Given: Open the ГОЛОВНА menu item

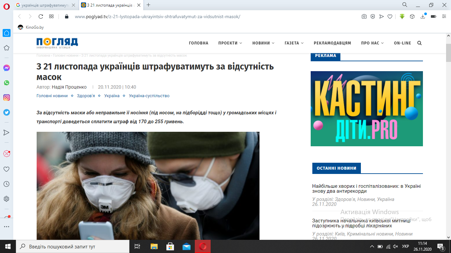Looking at the screenshot, I should point(198,43).
